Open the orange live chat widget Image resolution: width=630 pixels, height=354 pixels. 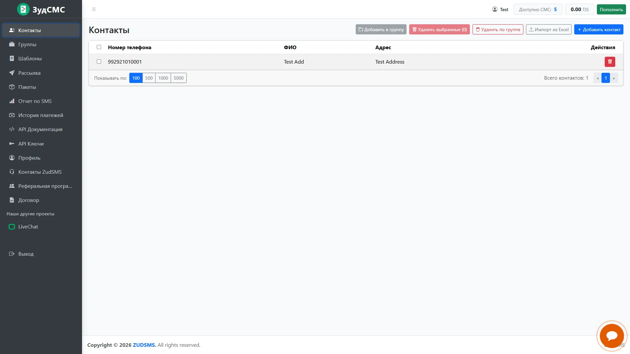coord(612,336)
